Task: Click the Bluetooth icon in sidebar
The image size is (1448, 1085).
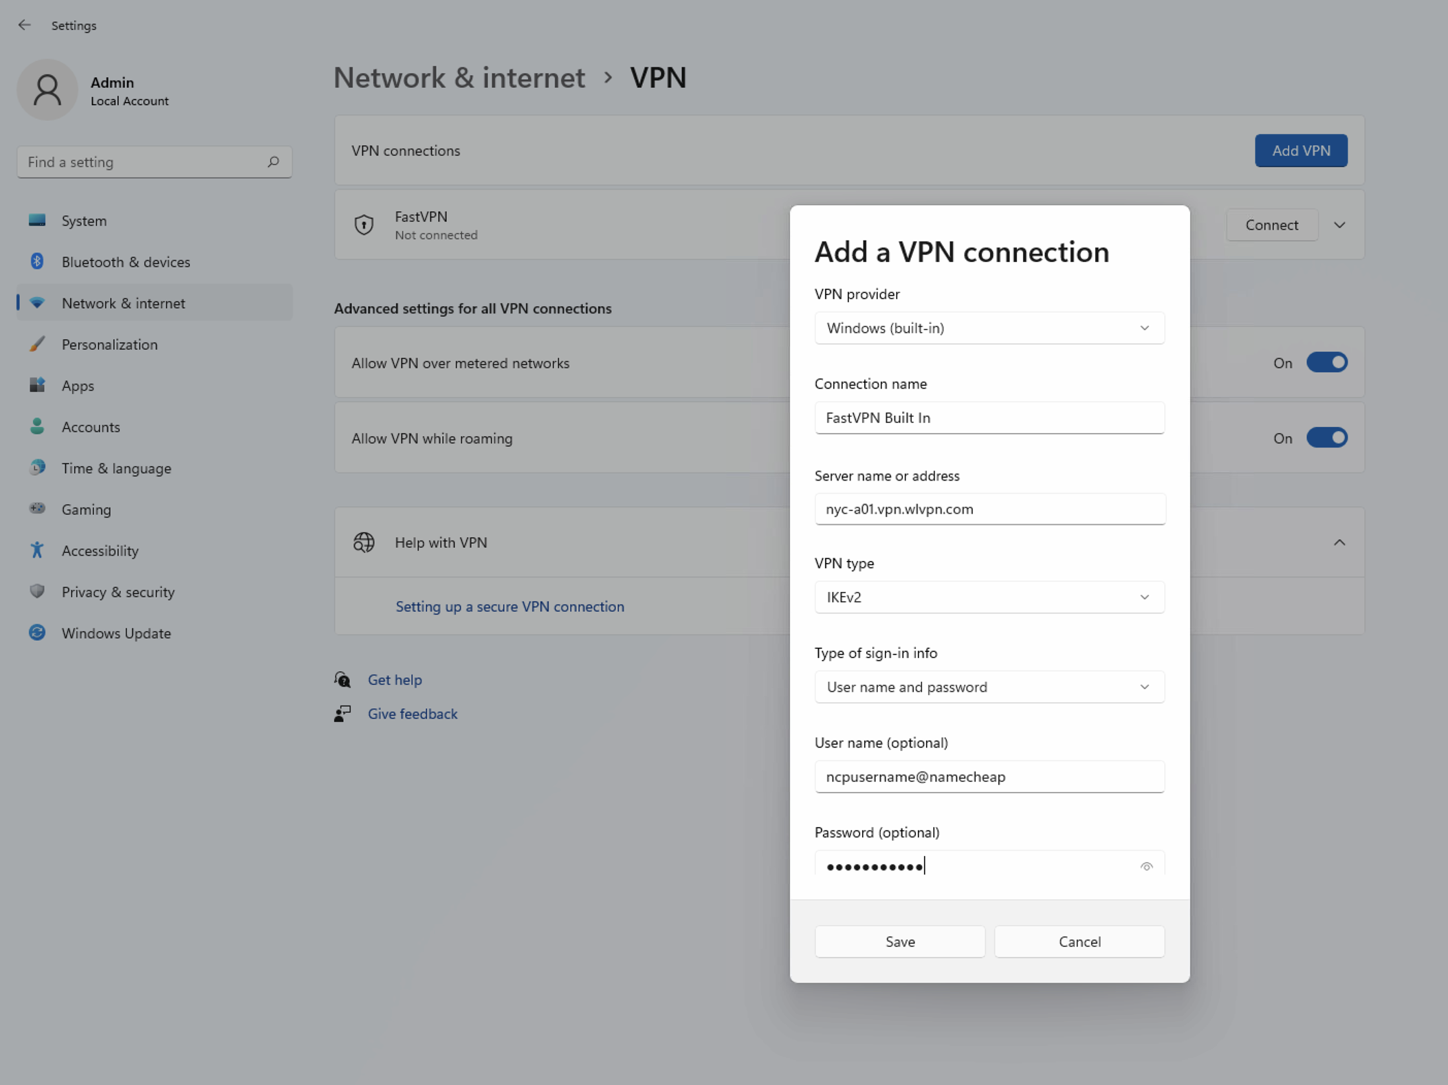Action: pos(37,262)
